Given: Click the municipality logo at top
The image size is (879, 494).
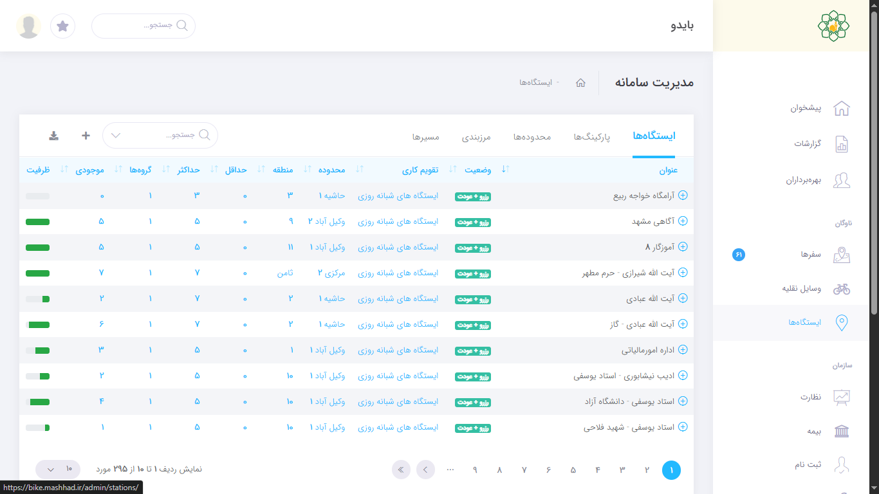Looking at the screenshot, I should click(833, 26).
